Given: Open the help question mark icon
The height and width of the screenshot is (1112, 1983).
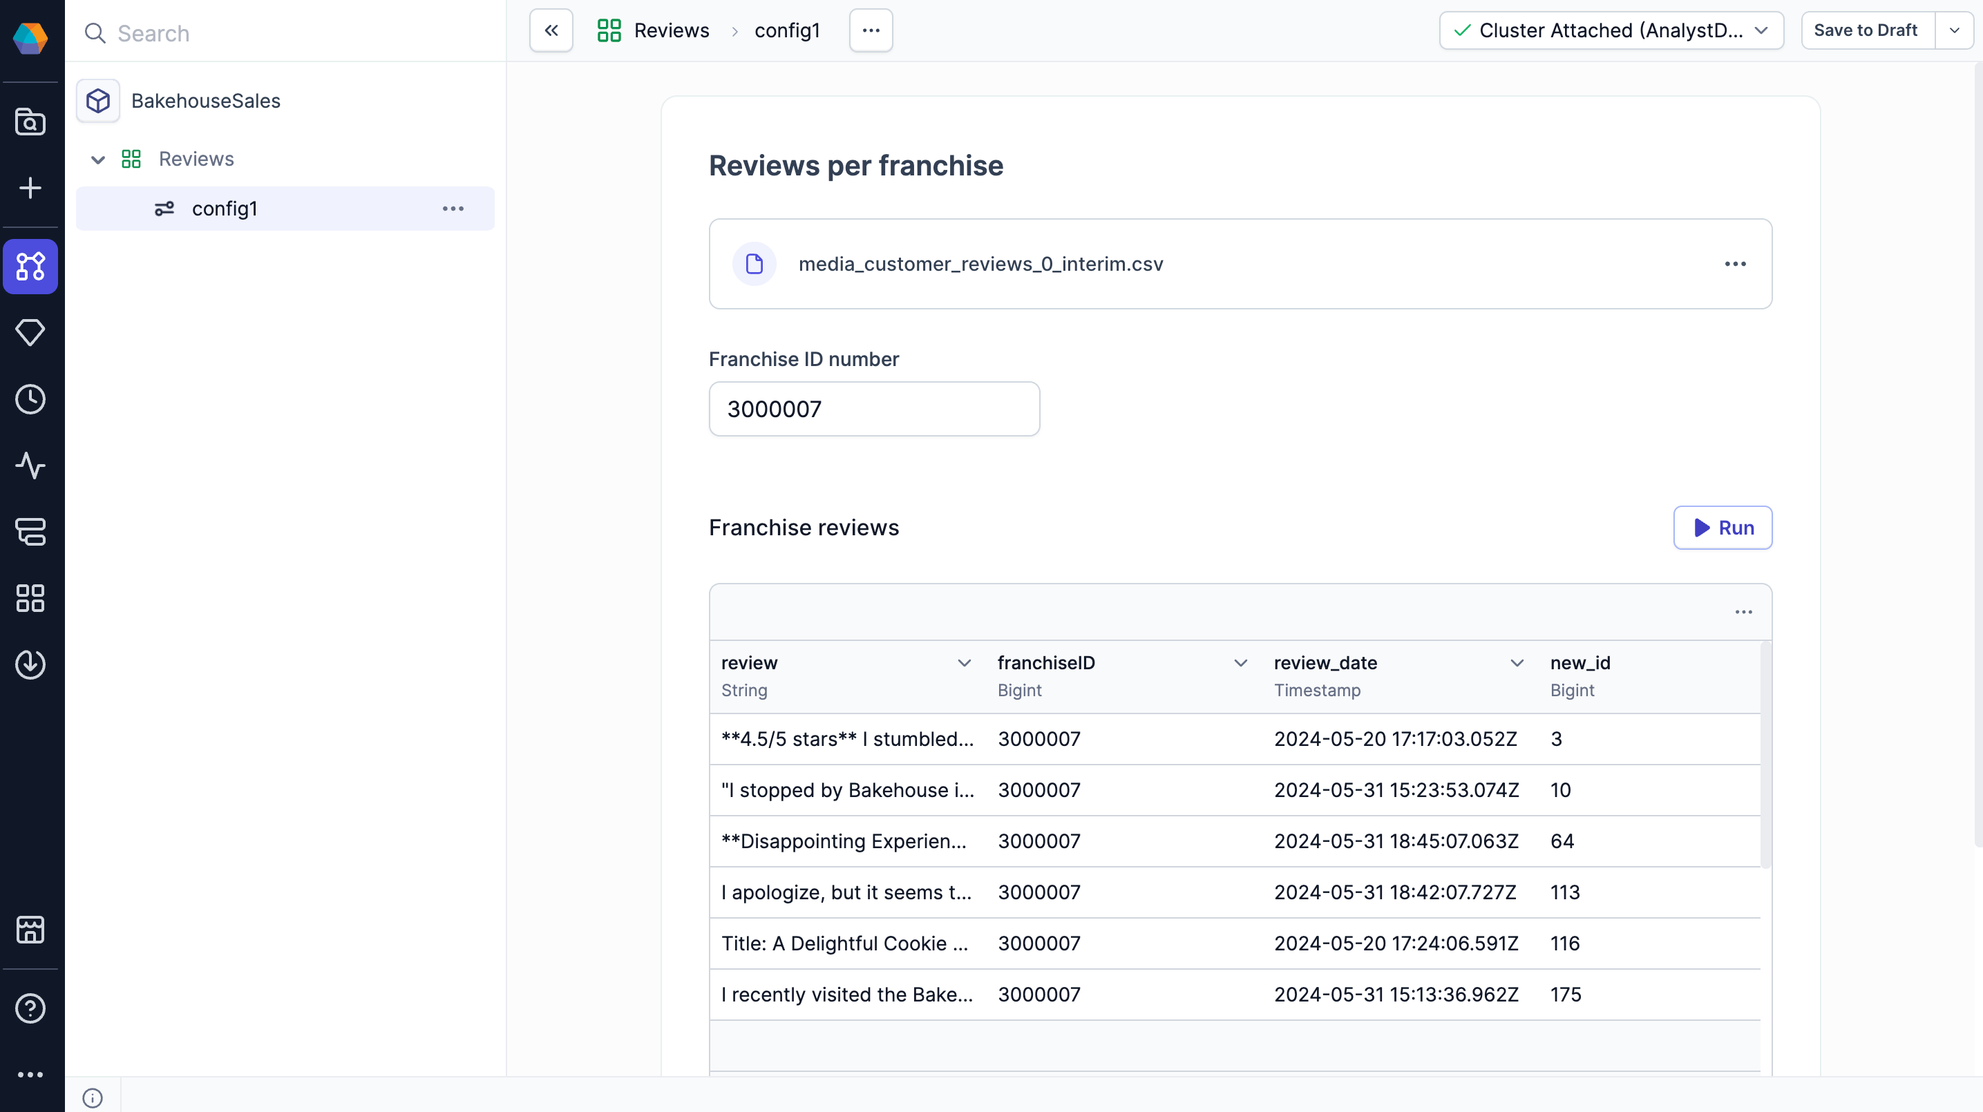Looking at the screenshot, I should click(30, 1008).
